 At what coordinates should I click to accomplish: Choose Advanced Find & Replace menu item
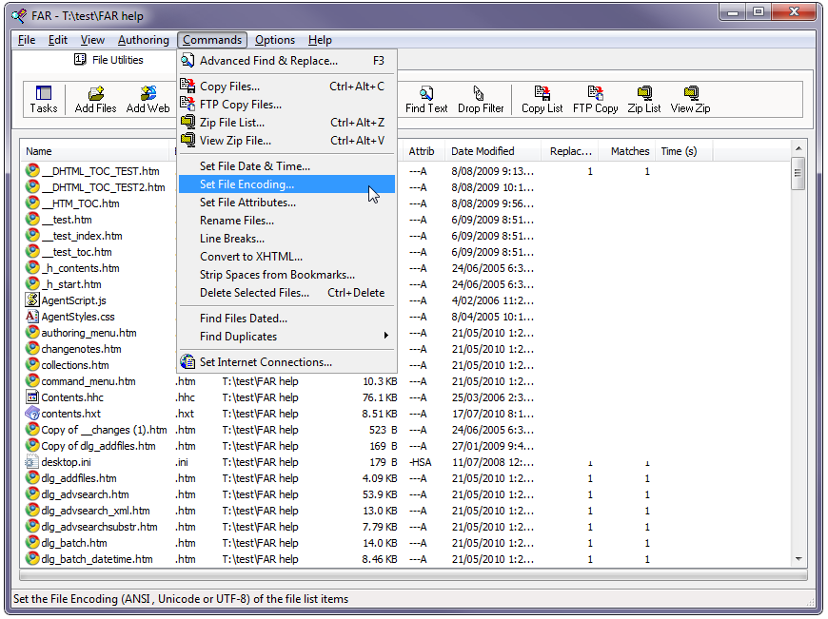(x=267, y=61)
